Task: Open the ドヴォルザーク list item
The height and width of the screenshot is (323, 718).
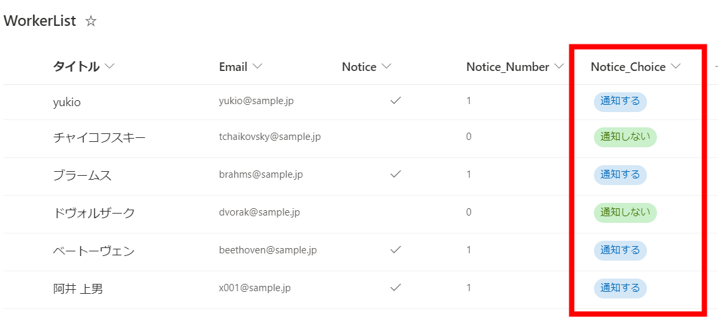Action: tap(94, 213)
